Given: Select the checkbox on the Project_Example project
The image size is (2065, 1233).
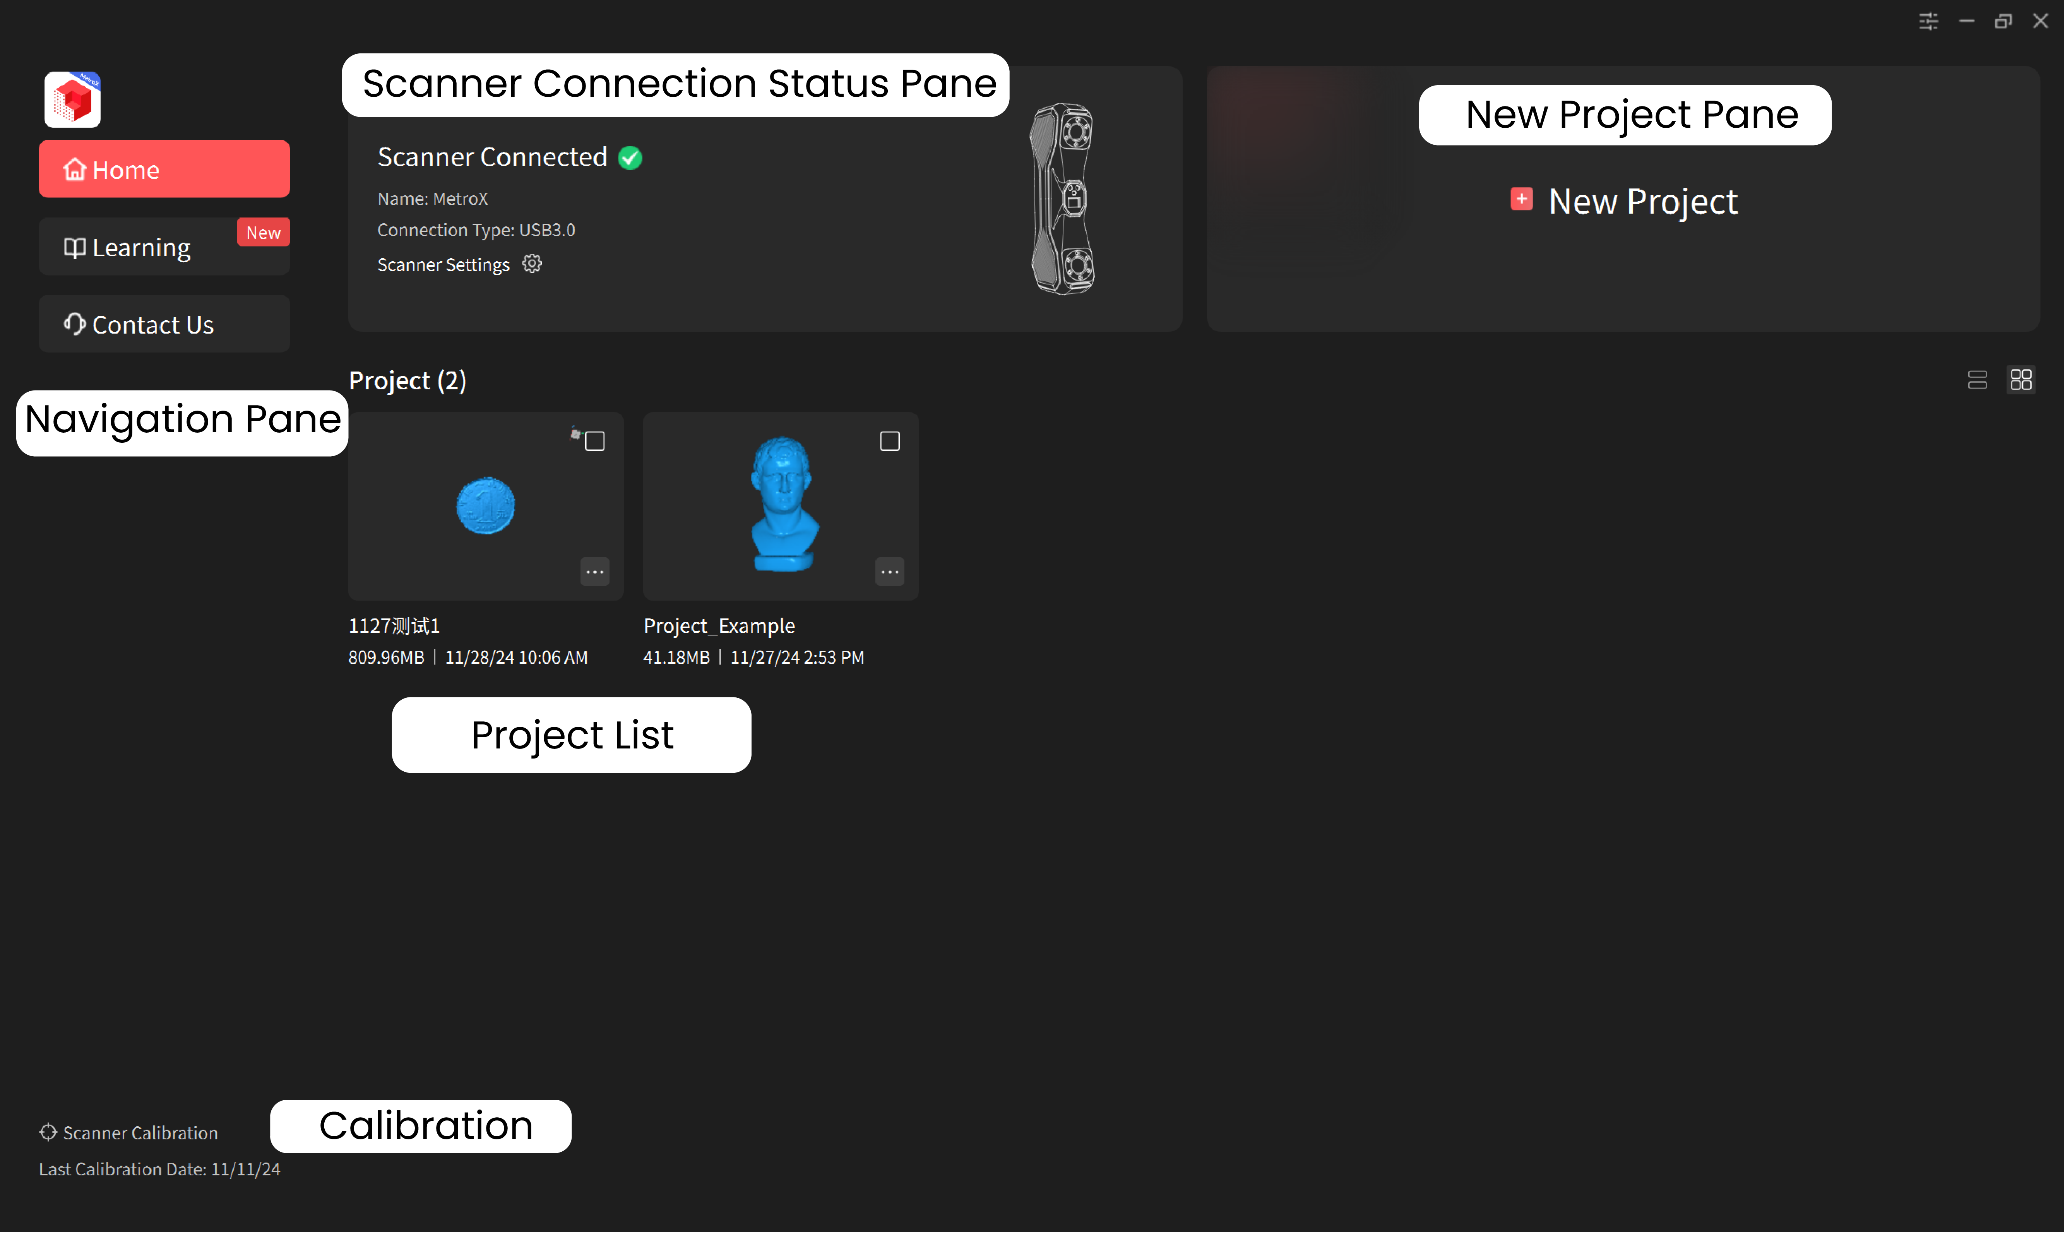Looking at the screenshot, I should click(890, 440).
